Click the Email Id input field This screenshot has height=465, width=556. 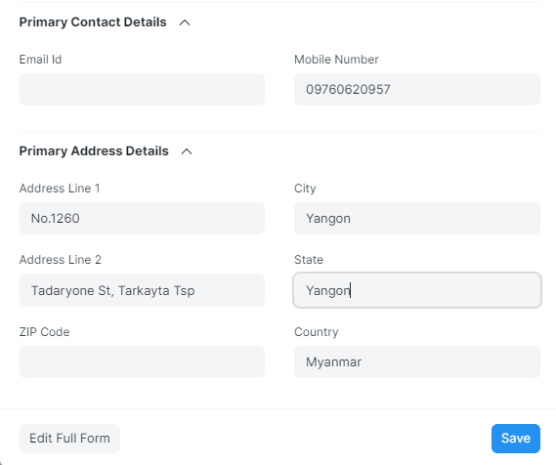click(142, 89)
